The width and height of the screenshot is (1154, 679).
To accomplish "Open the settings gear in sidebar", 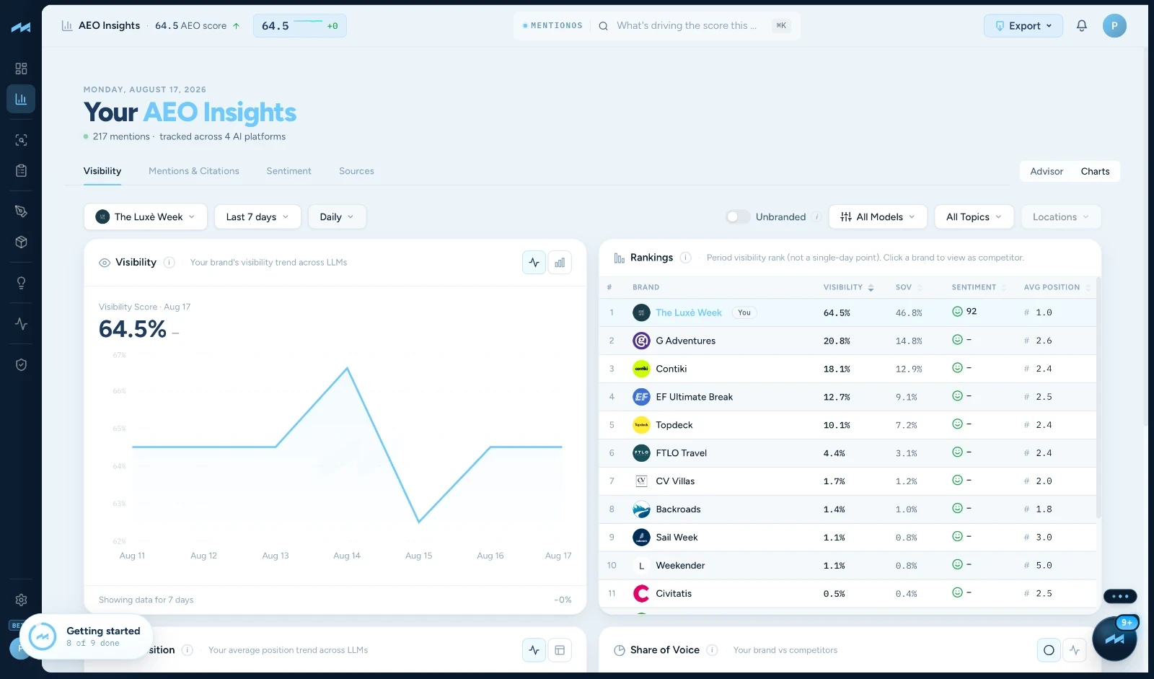I will (x=21, y=600).
